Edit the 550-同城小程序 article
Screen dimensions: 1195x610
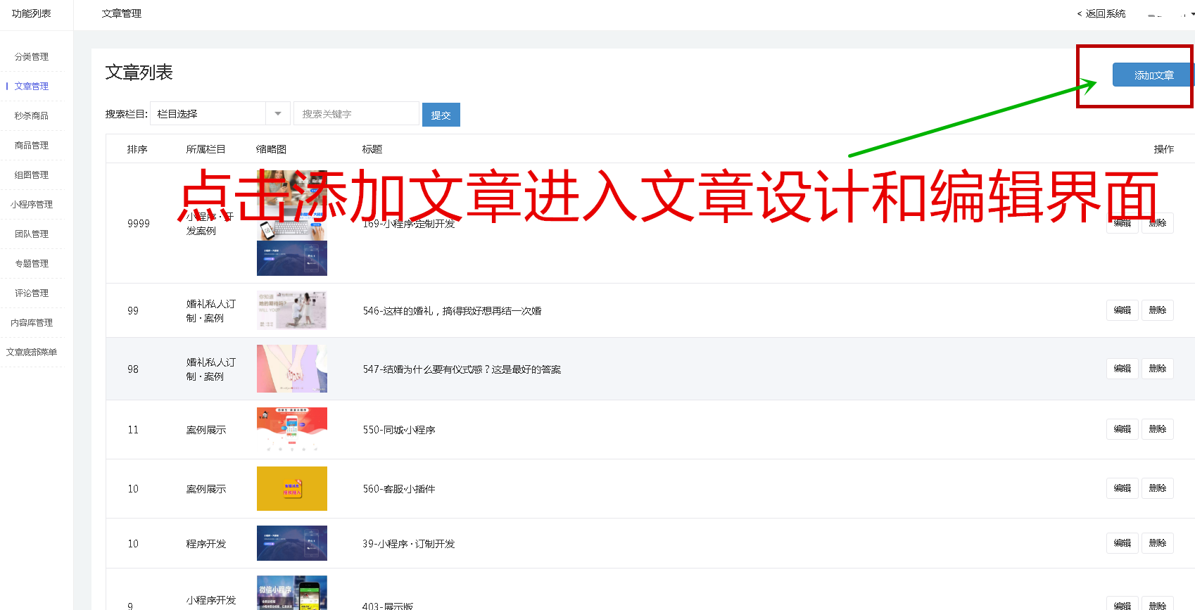tap(1123, 429)
